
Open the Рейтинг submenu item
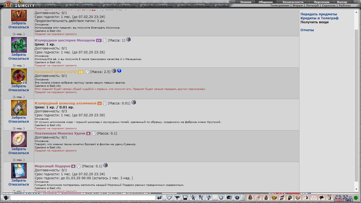pyautogui.click(x=345, y=5)
